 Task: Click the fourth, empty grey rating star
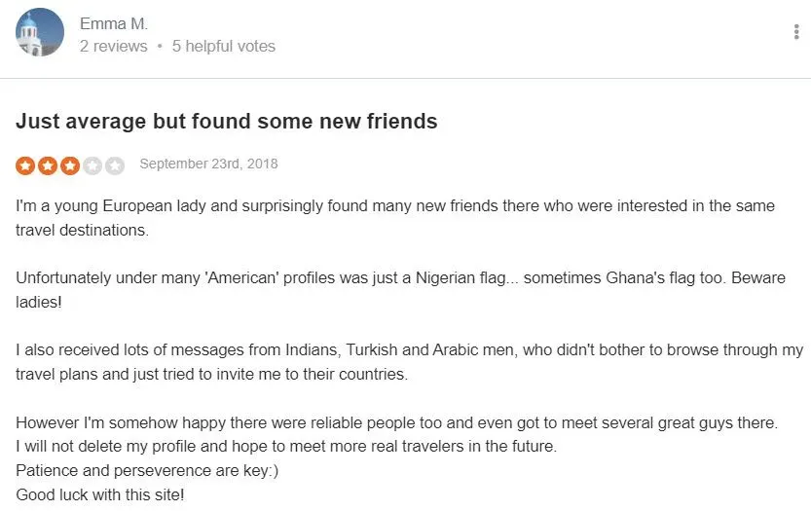92,165
